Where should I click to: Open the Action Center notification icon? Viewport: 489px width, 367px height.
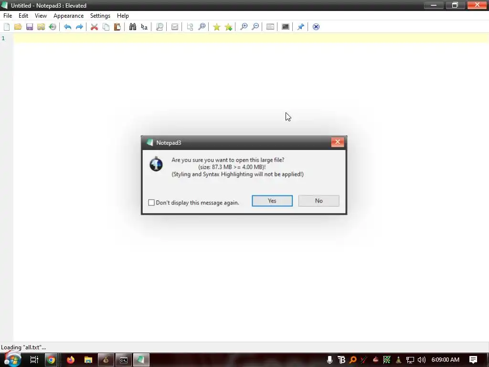(473, 360)
